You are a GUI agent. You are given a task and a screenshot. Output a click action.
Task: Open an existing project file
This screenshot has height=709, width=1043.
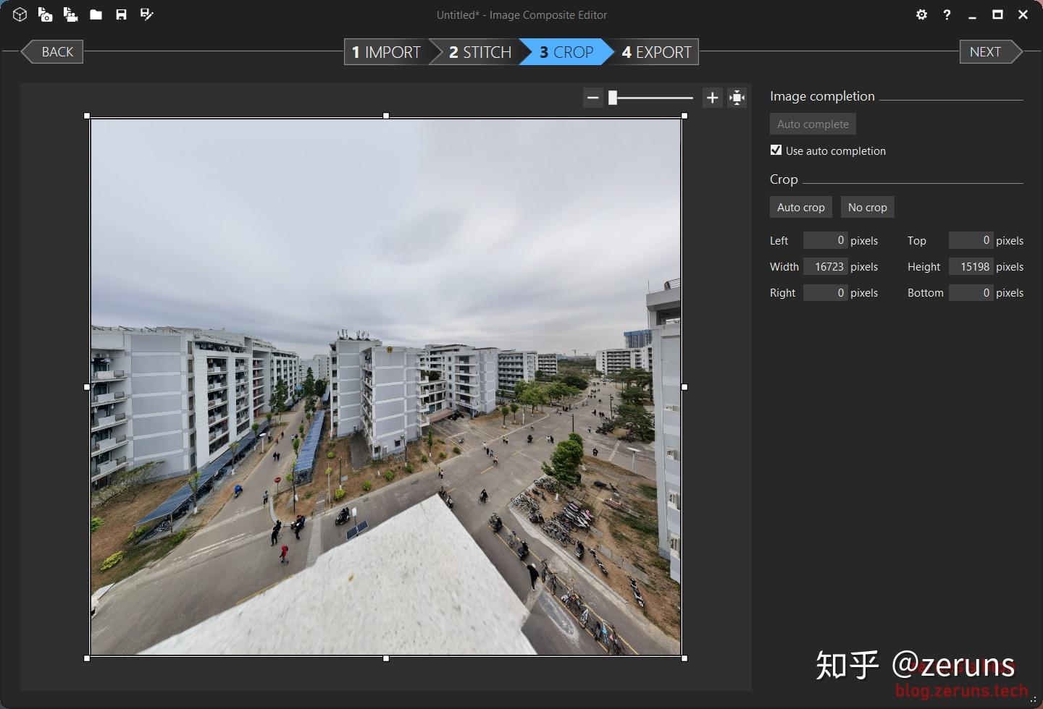[96, 14]
